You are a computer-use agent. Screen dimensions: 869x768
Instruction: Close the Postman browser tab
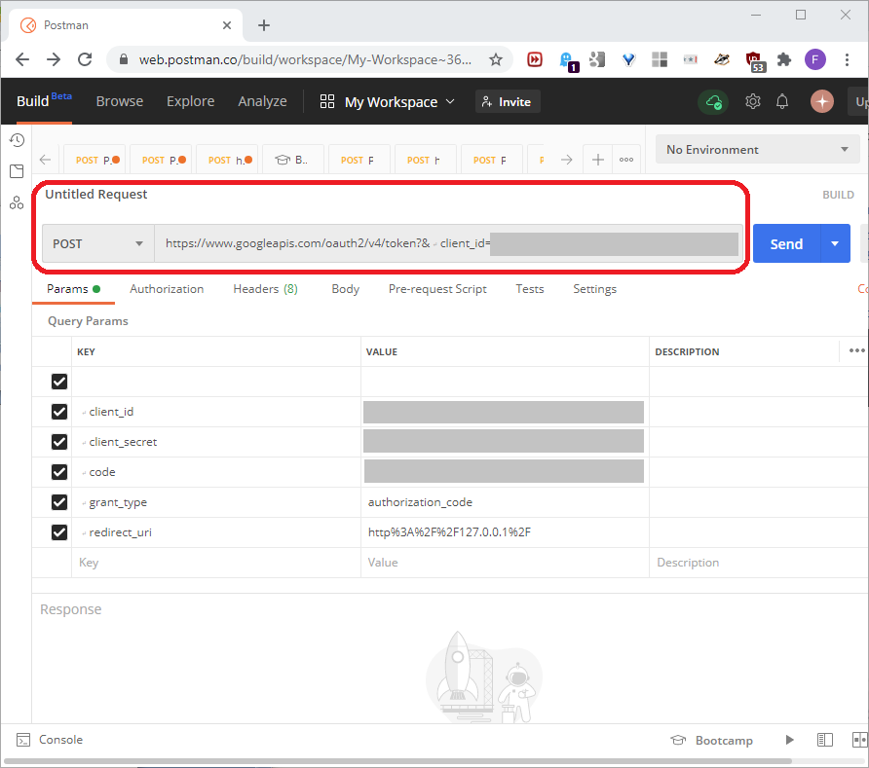(x=227, y=25)
